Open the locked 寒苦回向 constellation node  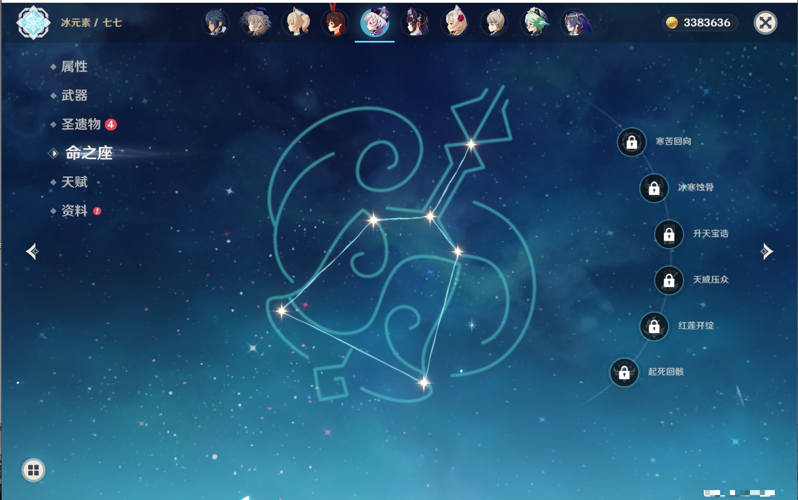click(632, 142)
